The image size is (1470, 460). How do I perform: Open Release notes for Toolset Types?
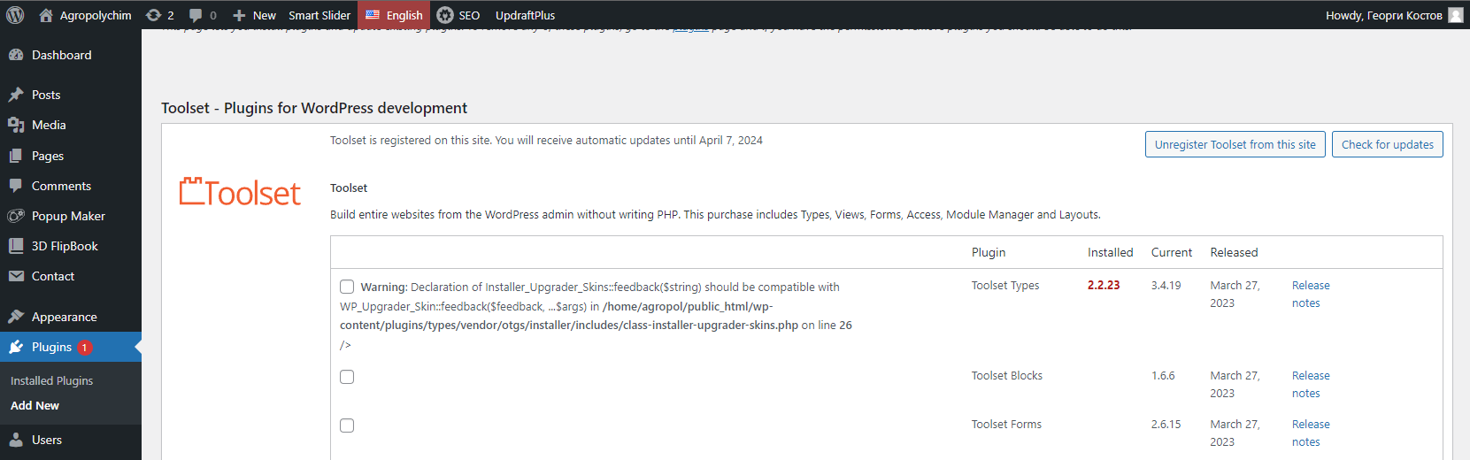(x=1310, y=294)
